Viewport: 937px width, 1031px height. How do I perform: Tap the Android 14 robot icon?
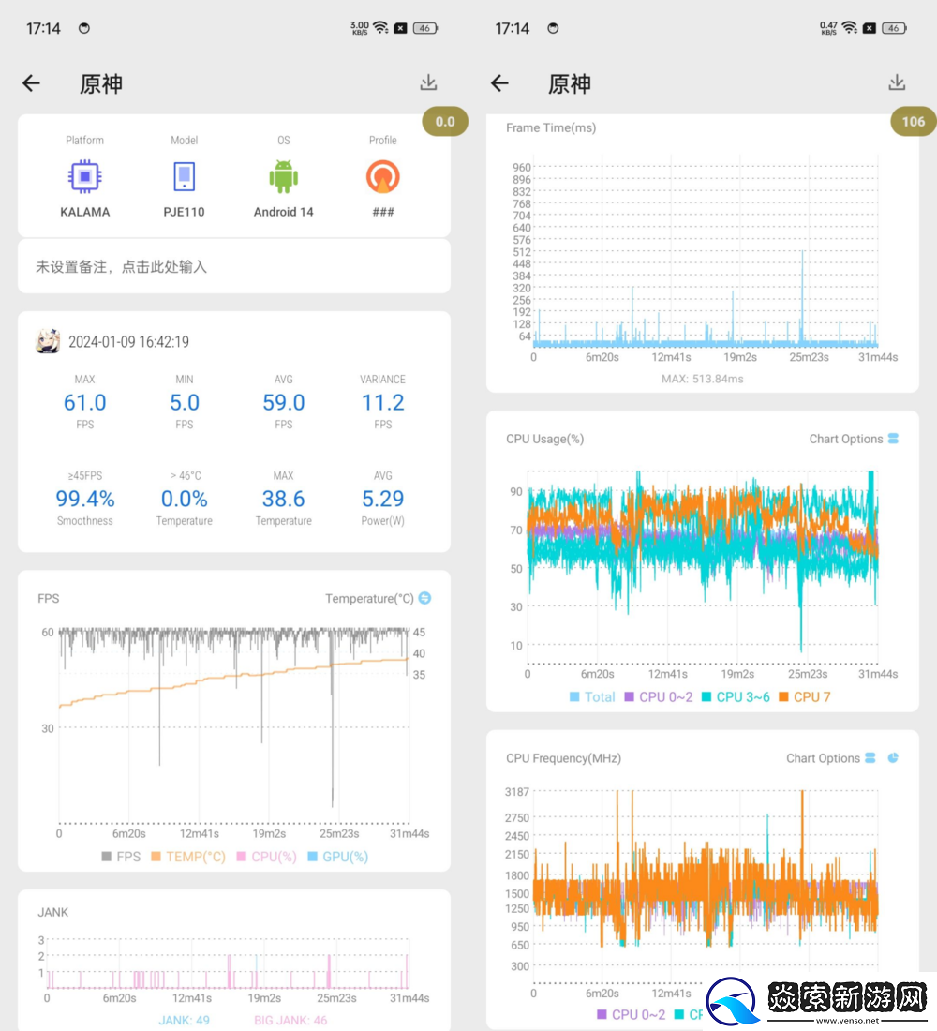pos(283,176)
